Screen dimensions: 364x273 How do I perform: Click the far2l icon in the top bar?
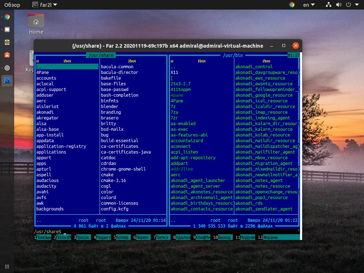(x=35, y=5)
